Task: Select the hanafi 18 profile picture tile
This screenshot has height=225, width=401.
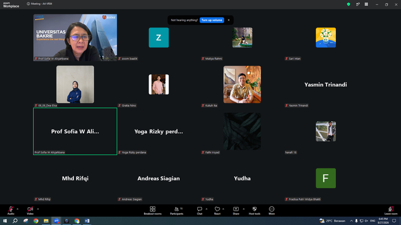Action: click(326, 131)
